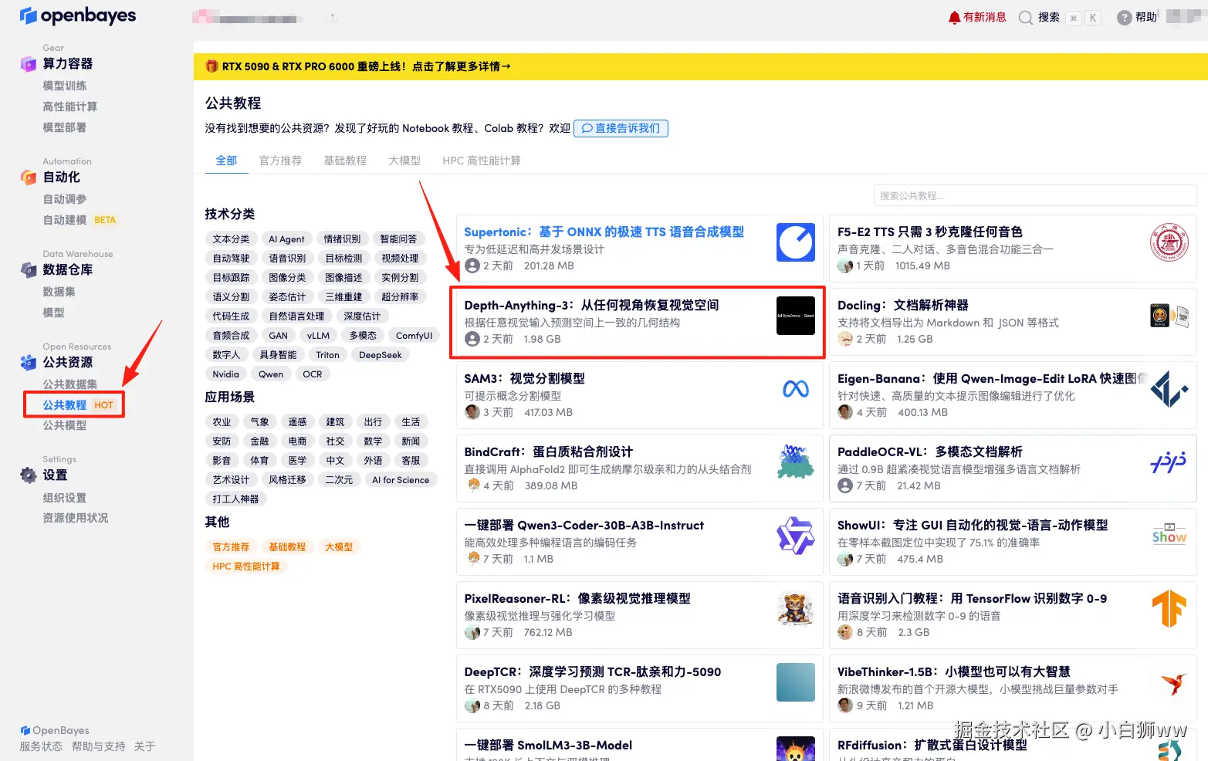Click the VibeThinker hummingbird icon

point(1174,682)
